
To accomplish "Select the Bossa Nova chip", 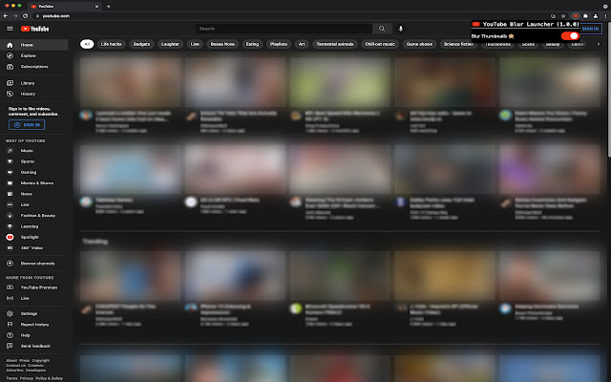I will click(x=222, y=44).
